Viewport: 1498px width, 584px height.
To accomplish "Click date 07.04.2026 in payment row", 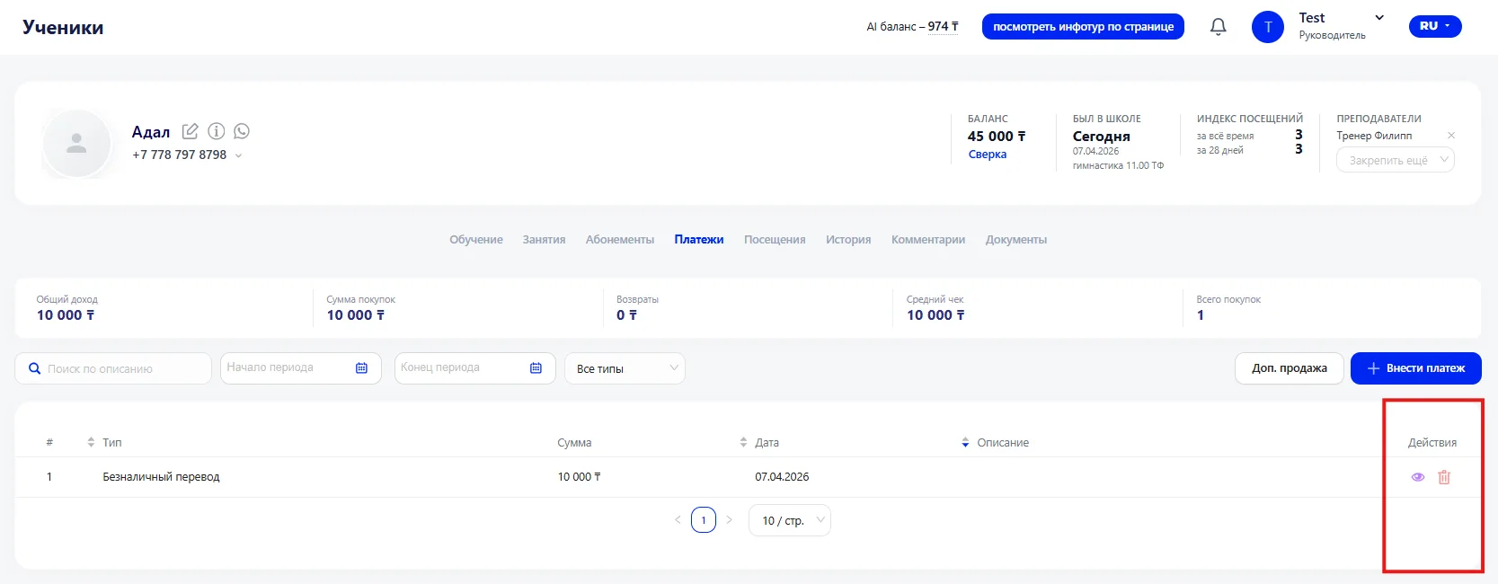I will click(782, 477).
